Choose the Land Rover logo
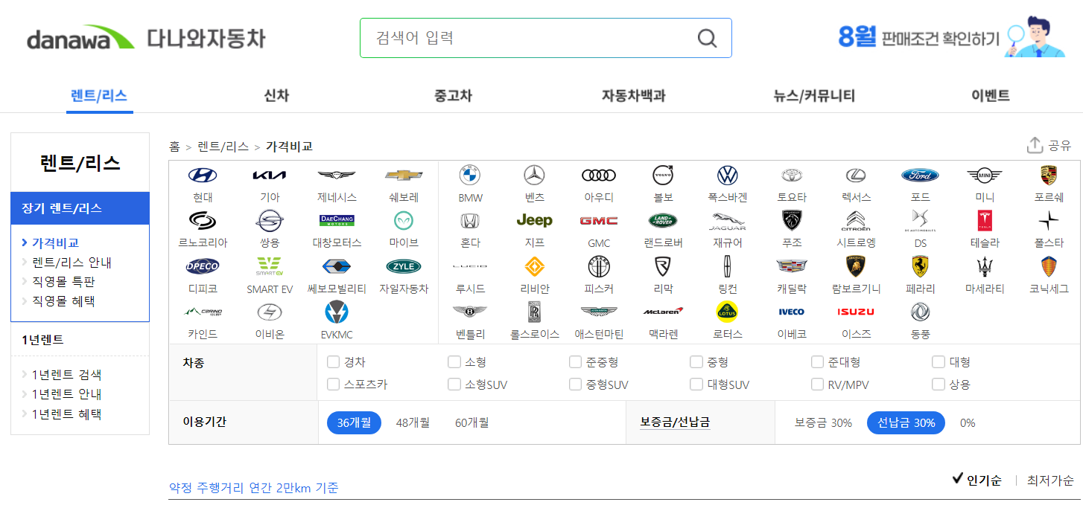Image resolution: width=1083 pixels, height=505 pixels. tap(663, 221)
